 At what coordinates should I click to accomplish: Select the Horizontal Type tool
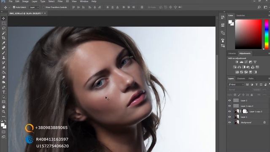(3, 92)
